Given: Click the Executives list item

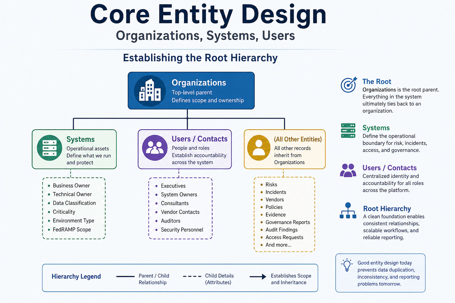Looking at the screenshot, I should click(173, 186).
